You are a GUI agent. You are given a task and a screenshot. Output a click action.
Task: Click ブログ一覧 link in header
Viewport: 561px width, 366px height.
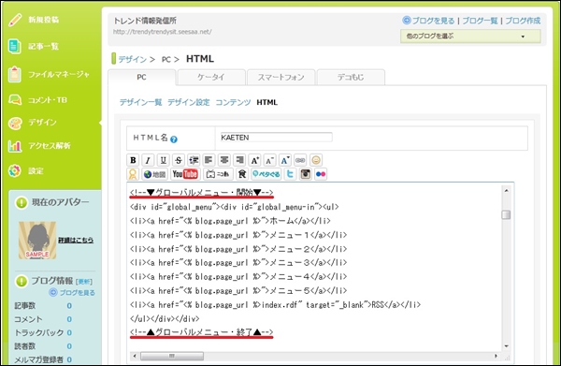coord(480,21)
